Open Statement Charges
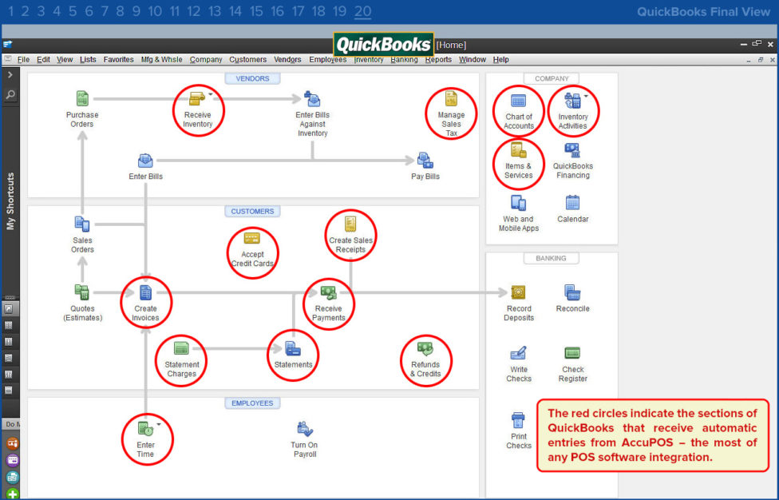The image size is (779, 500). [x=181, y=348]
